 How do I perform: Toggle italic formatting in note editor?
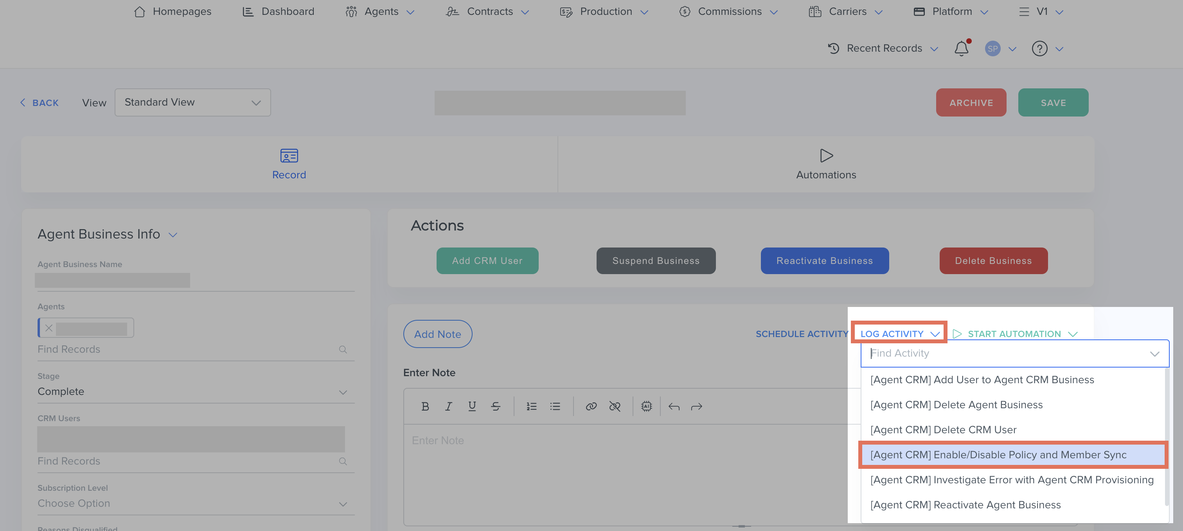click(x=449, y=406)
